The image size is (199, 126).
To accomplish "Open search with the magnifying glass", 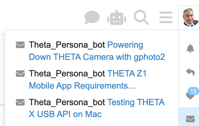I will pyautogui.click(x=141, y=17).
